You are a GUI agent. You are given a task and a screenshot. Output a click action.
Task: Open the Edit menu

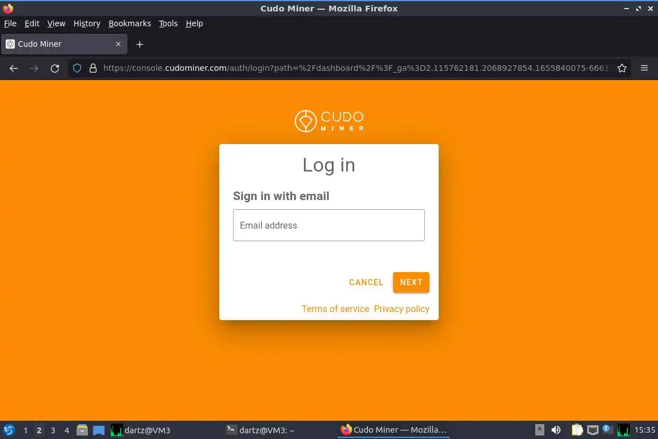(x=32, y=23)
